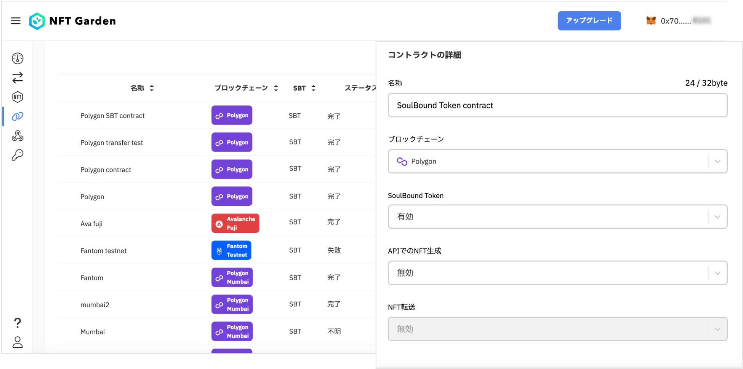Open the API key sidebar icon
This screenshot has height=369, width=743.
[x=18, y=155]
